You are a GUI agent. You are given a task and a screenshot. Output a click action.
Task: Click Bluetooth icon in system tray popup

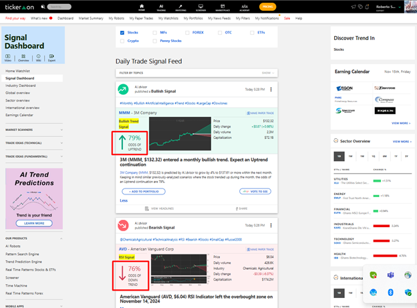coord(390,293)
